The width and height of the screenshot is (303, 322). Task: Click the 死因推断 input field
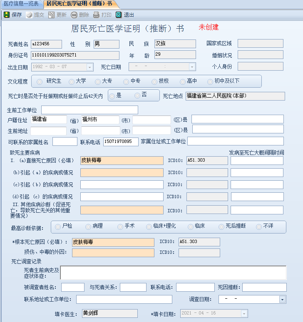click(x=264, y=287)
